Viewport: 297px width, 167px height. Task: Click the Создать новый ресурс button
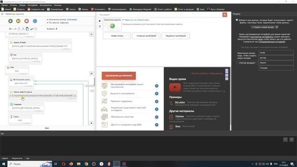[263, 27]
